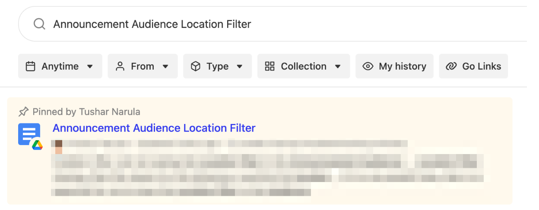Click into the search query text field

pyautogui.click(x=259, y=24)
